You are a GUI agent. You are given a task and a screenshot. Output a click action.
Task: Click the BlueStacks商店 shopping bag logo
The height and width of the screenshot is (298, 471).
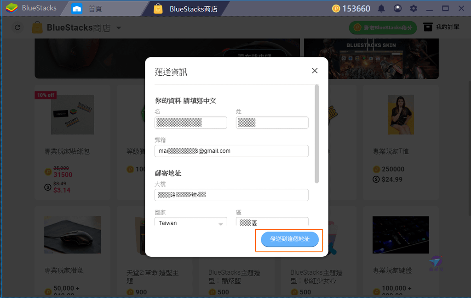[37, 28]
